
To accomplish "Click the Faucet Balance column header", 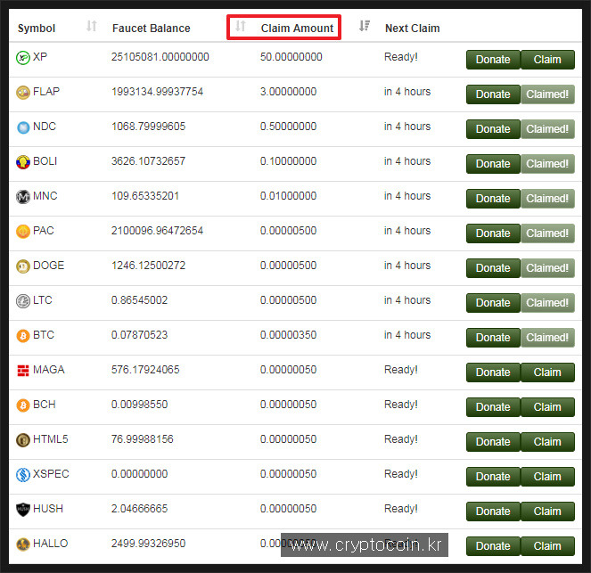I will coord(152,29).
